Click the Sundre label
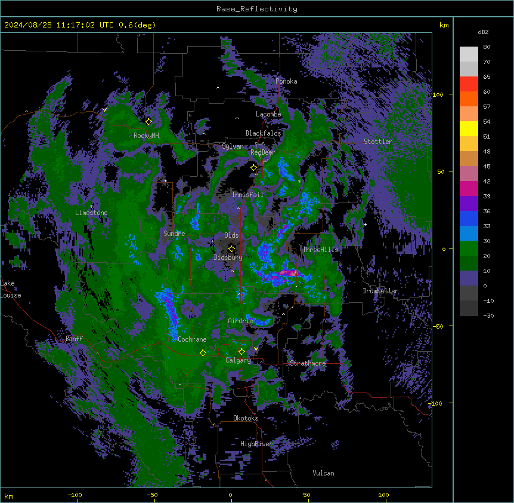This screenshot has width=514, height=503. point(174,234)
